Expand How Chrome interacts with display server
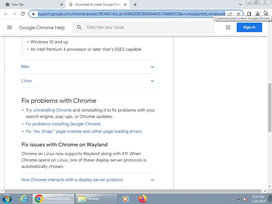The image size is (272, 204). tap(88, 180)
